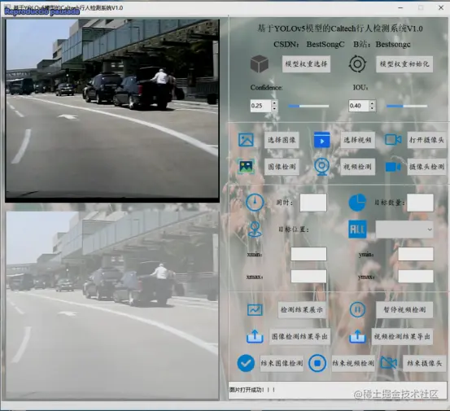Export video results with the 视频检测结果导出 button
Viewport: 450px width, 411px height.
pyautogui.click(x=402, y=336)
